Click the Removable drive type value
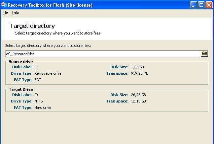 click(x=48, y=73)
